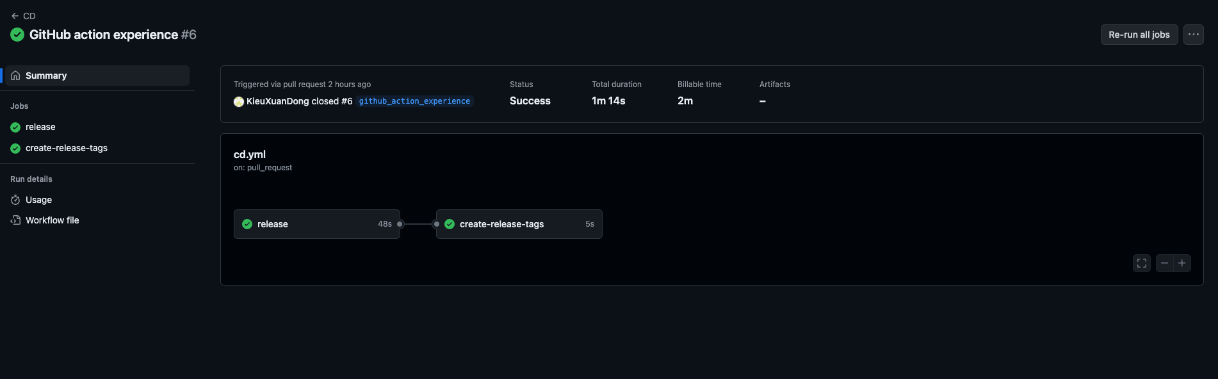Open the three-dot more options menu

tap(1194, 35)
